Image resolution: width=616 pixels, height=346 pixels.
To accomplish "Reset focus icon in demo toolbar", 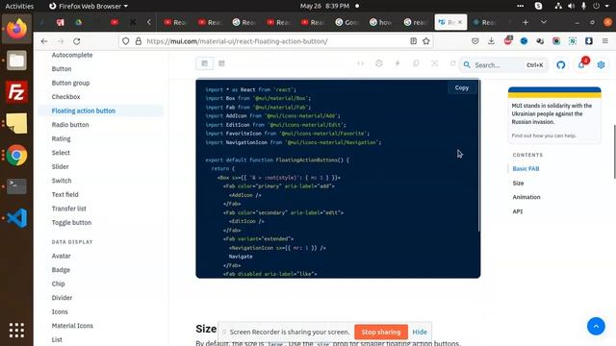I will click(434, 63).
